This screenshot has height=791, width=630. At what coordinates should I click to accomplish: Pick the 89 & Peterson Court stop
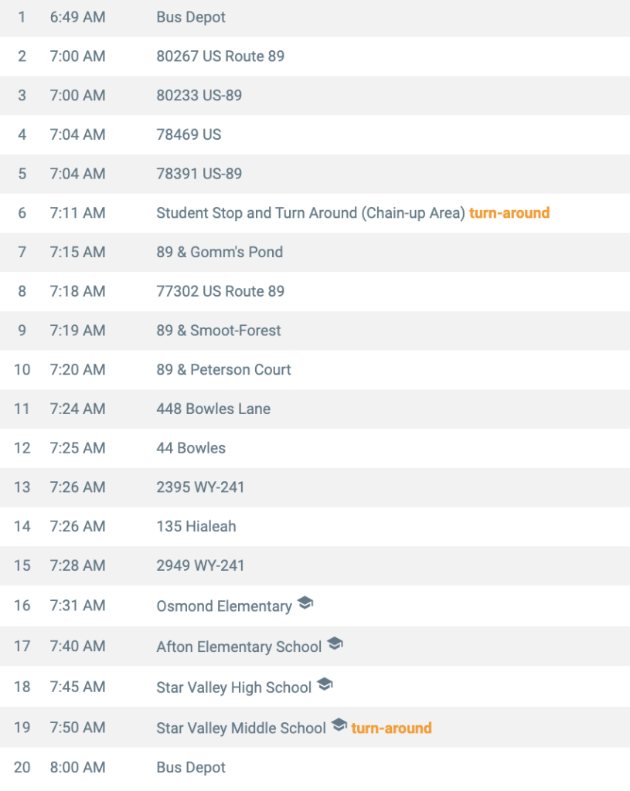[x=223, y=370]
